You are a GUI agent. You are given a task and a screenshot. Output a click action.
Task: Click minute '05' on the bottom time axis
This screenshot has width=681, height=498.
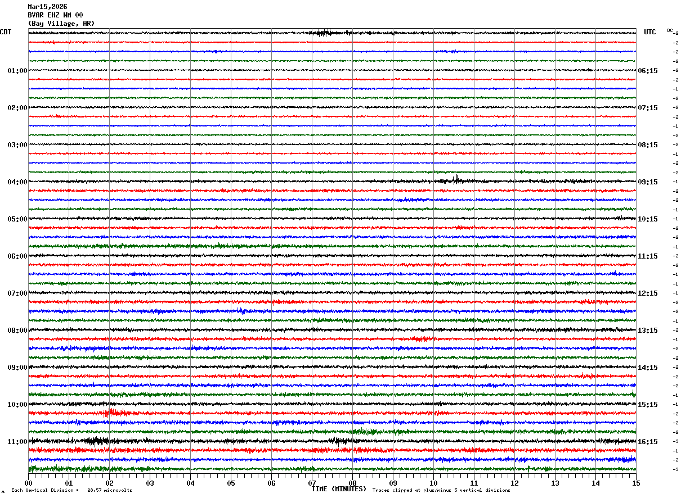pos(231,483)
